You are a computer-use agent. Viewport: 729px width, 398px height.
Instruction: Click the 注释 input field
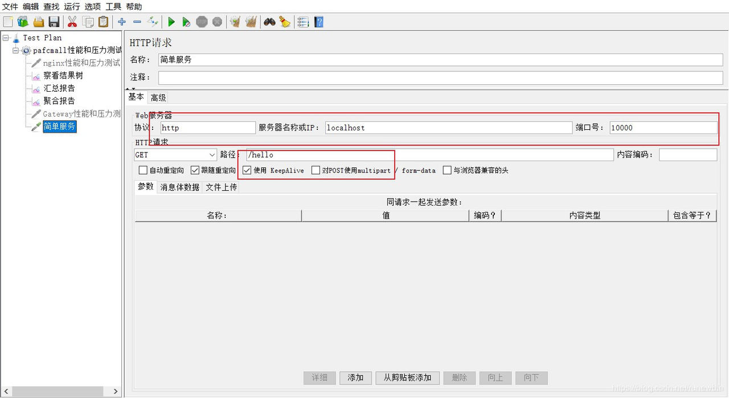(440, 77)
